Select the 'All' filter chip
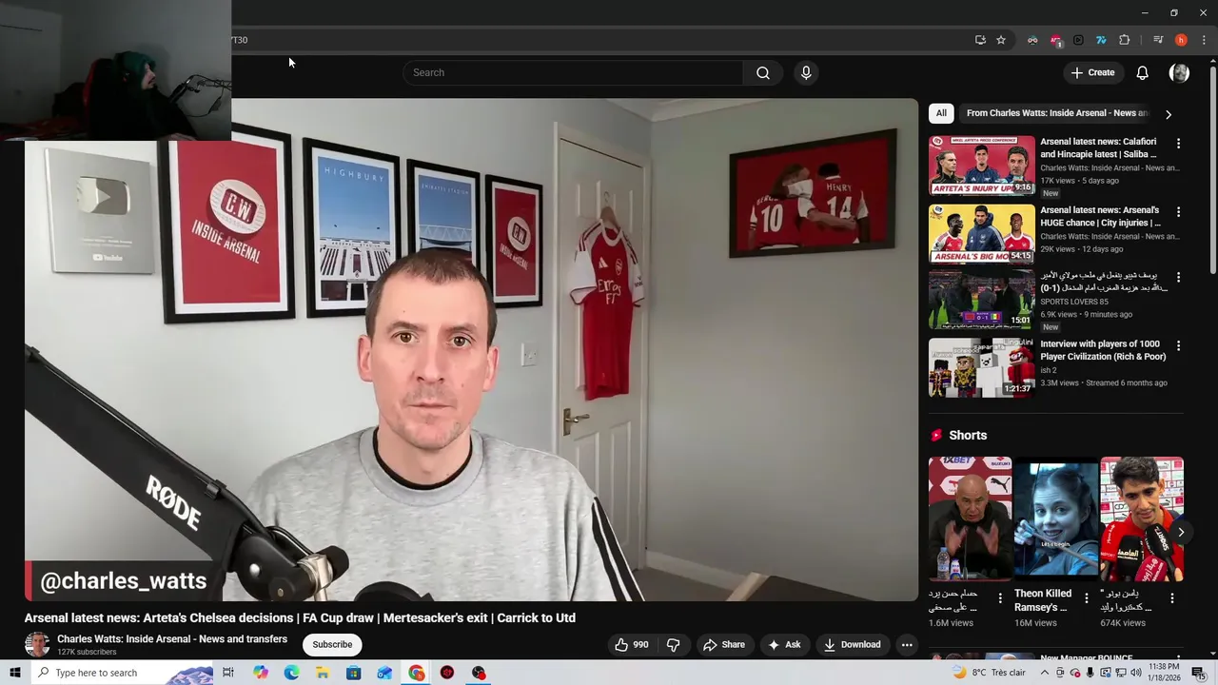The width and height of the screenshot is (1218, 685). 941,113
